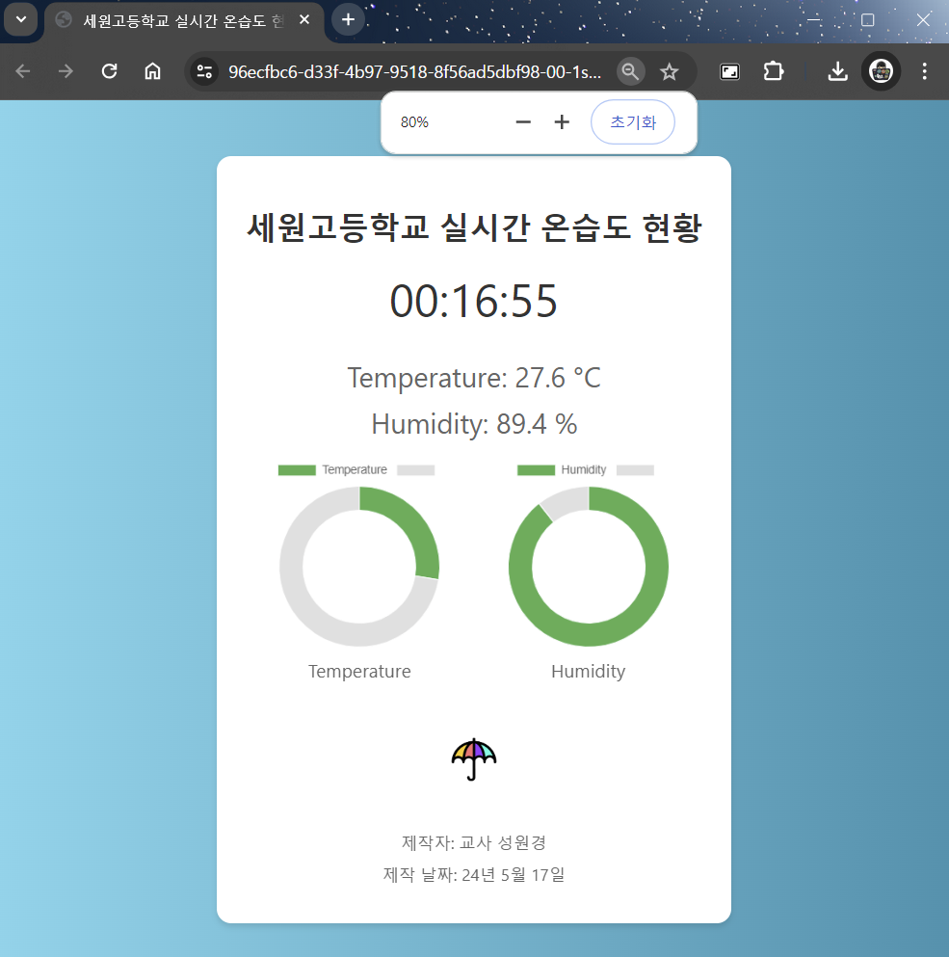Go back to previous page
This screenshot has width=949, height=957.
tap(23, 71)
